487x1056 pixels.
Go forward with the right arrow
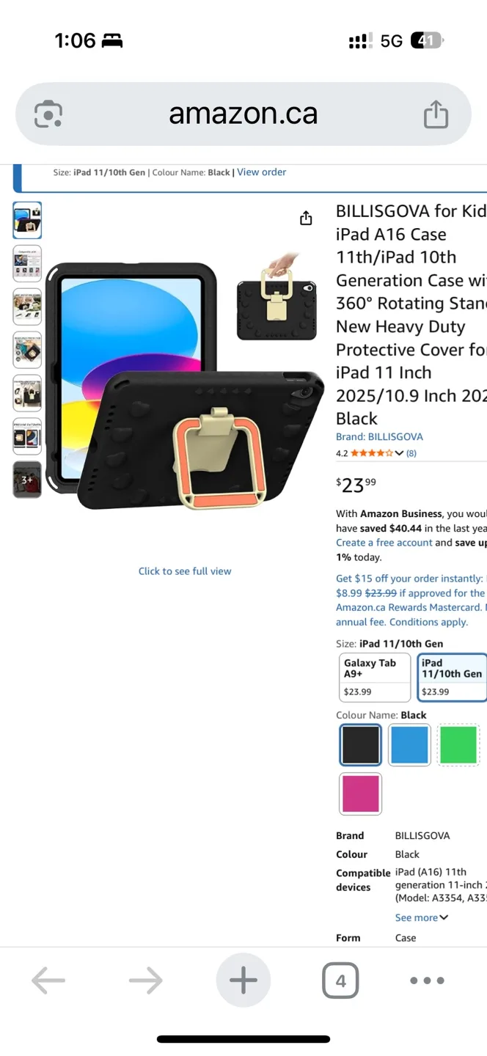[145, 980]
